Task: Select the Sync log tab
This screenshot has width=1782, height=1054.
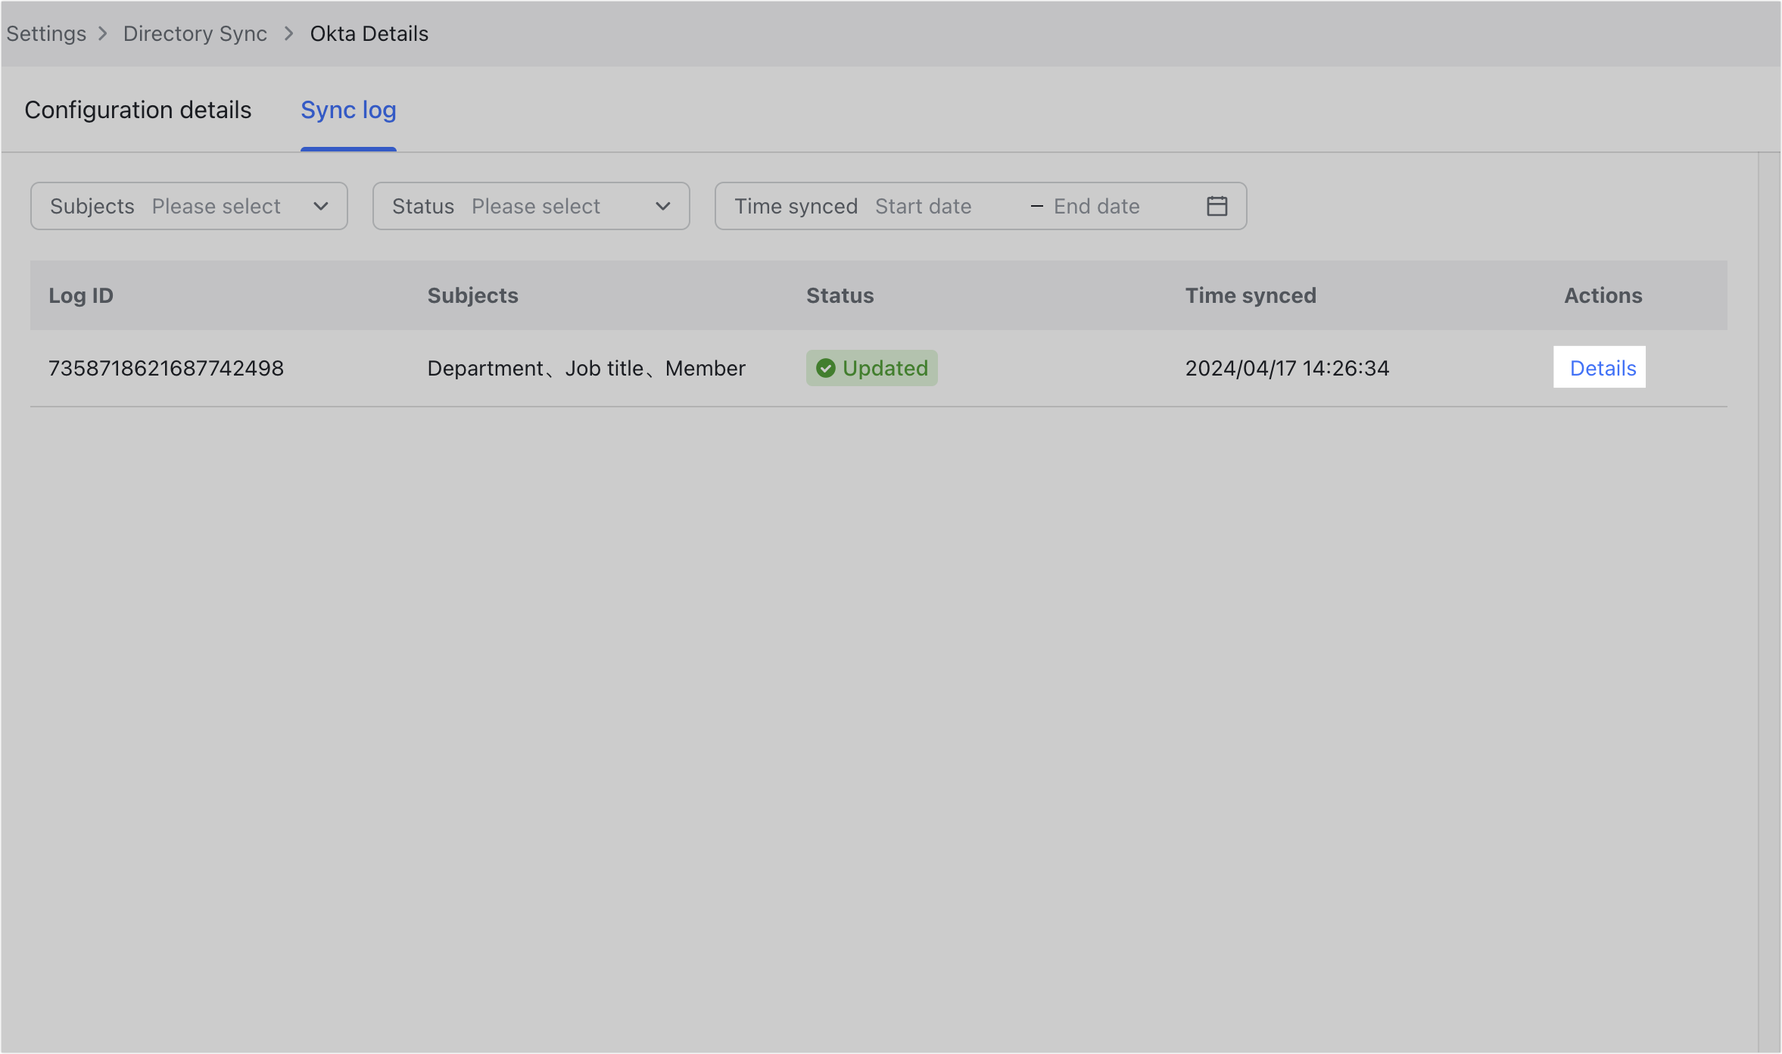Action: pyautogui.click(x=348, y=110)
